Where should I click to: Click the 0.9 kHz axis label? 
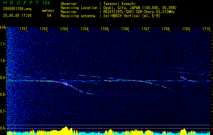(3, 78)
